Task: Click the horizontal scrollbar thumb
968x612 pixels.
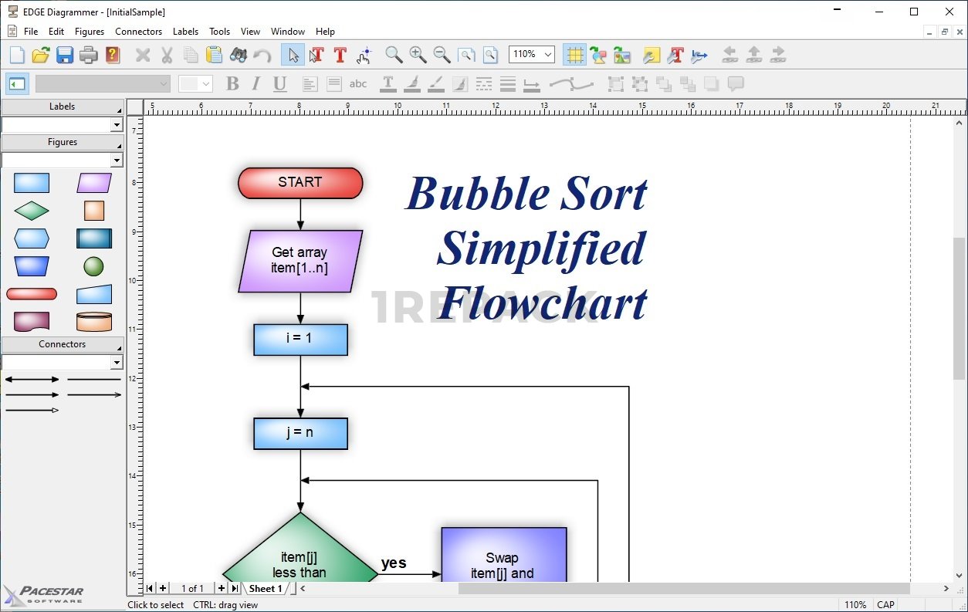Action: pos(683,589)
